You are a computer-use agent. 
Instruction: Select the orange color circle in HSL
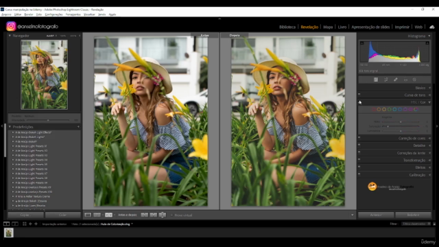pos(379,110)
